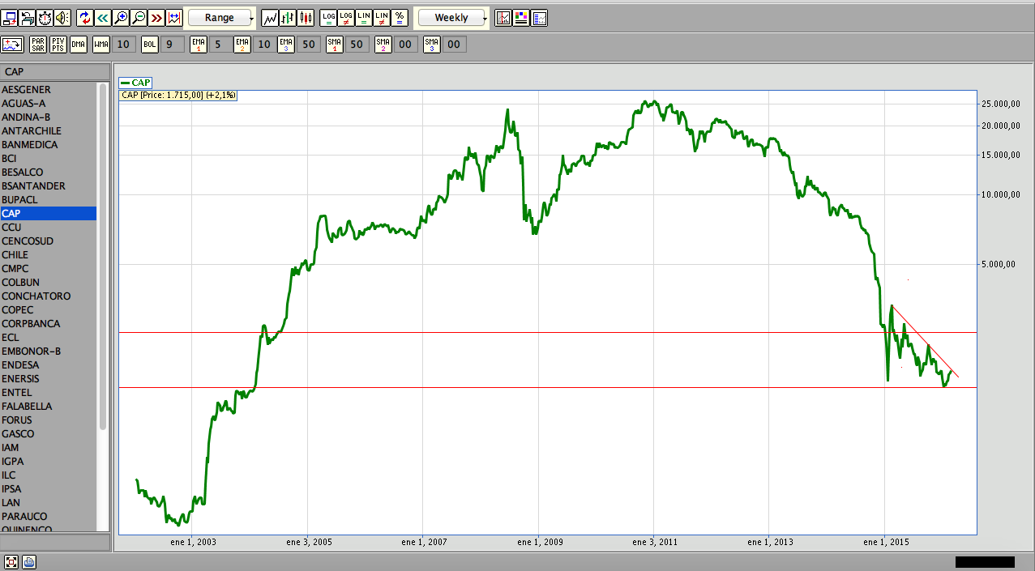The image size is (1035, 571).
Task: Toggle the EMA 2 indicator
Action: coord(242,45)
